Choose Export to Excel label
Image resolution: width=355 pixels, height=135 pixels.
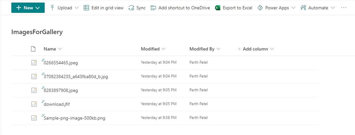click(x=237, y=8)
